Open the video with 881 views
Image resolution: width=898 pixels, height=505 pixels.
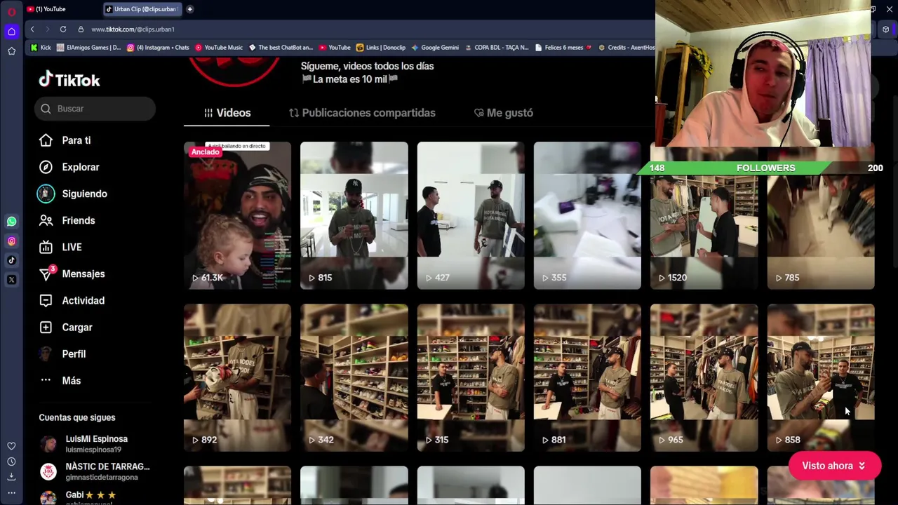587,378
